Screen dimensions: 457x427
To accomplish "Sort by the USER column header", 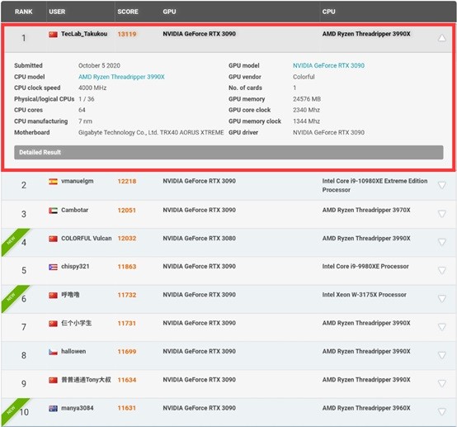I will click(x=57, y=12).
